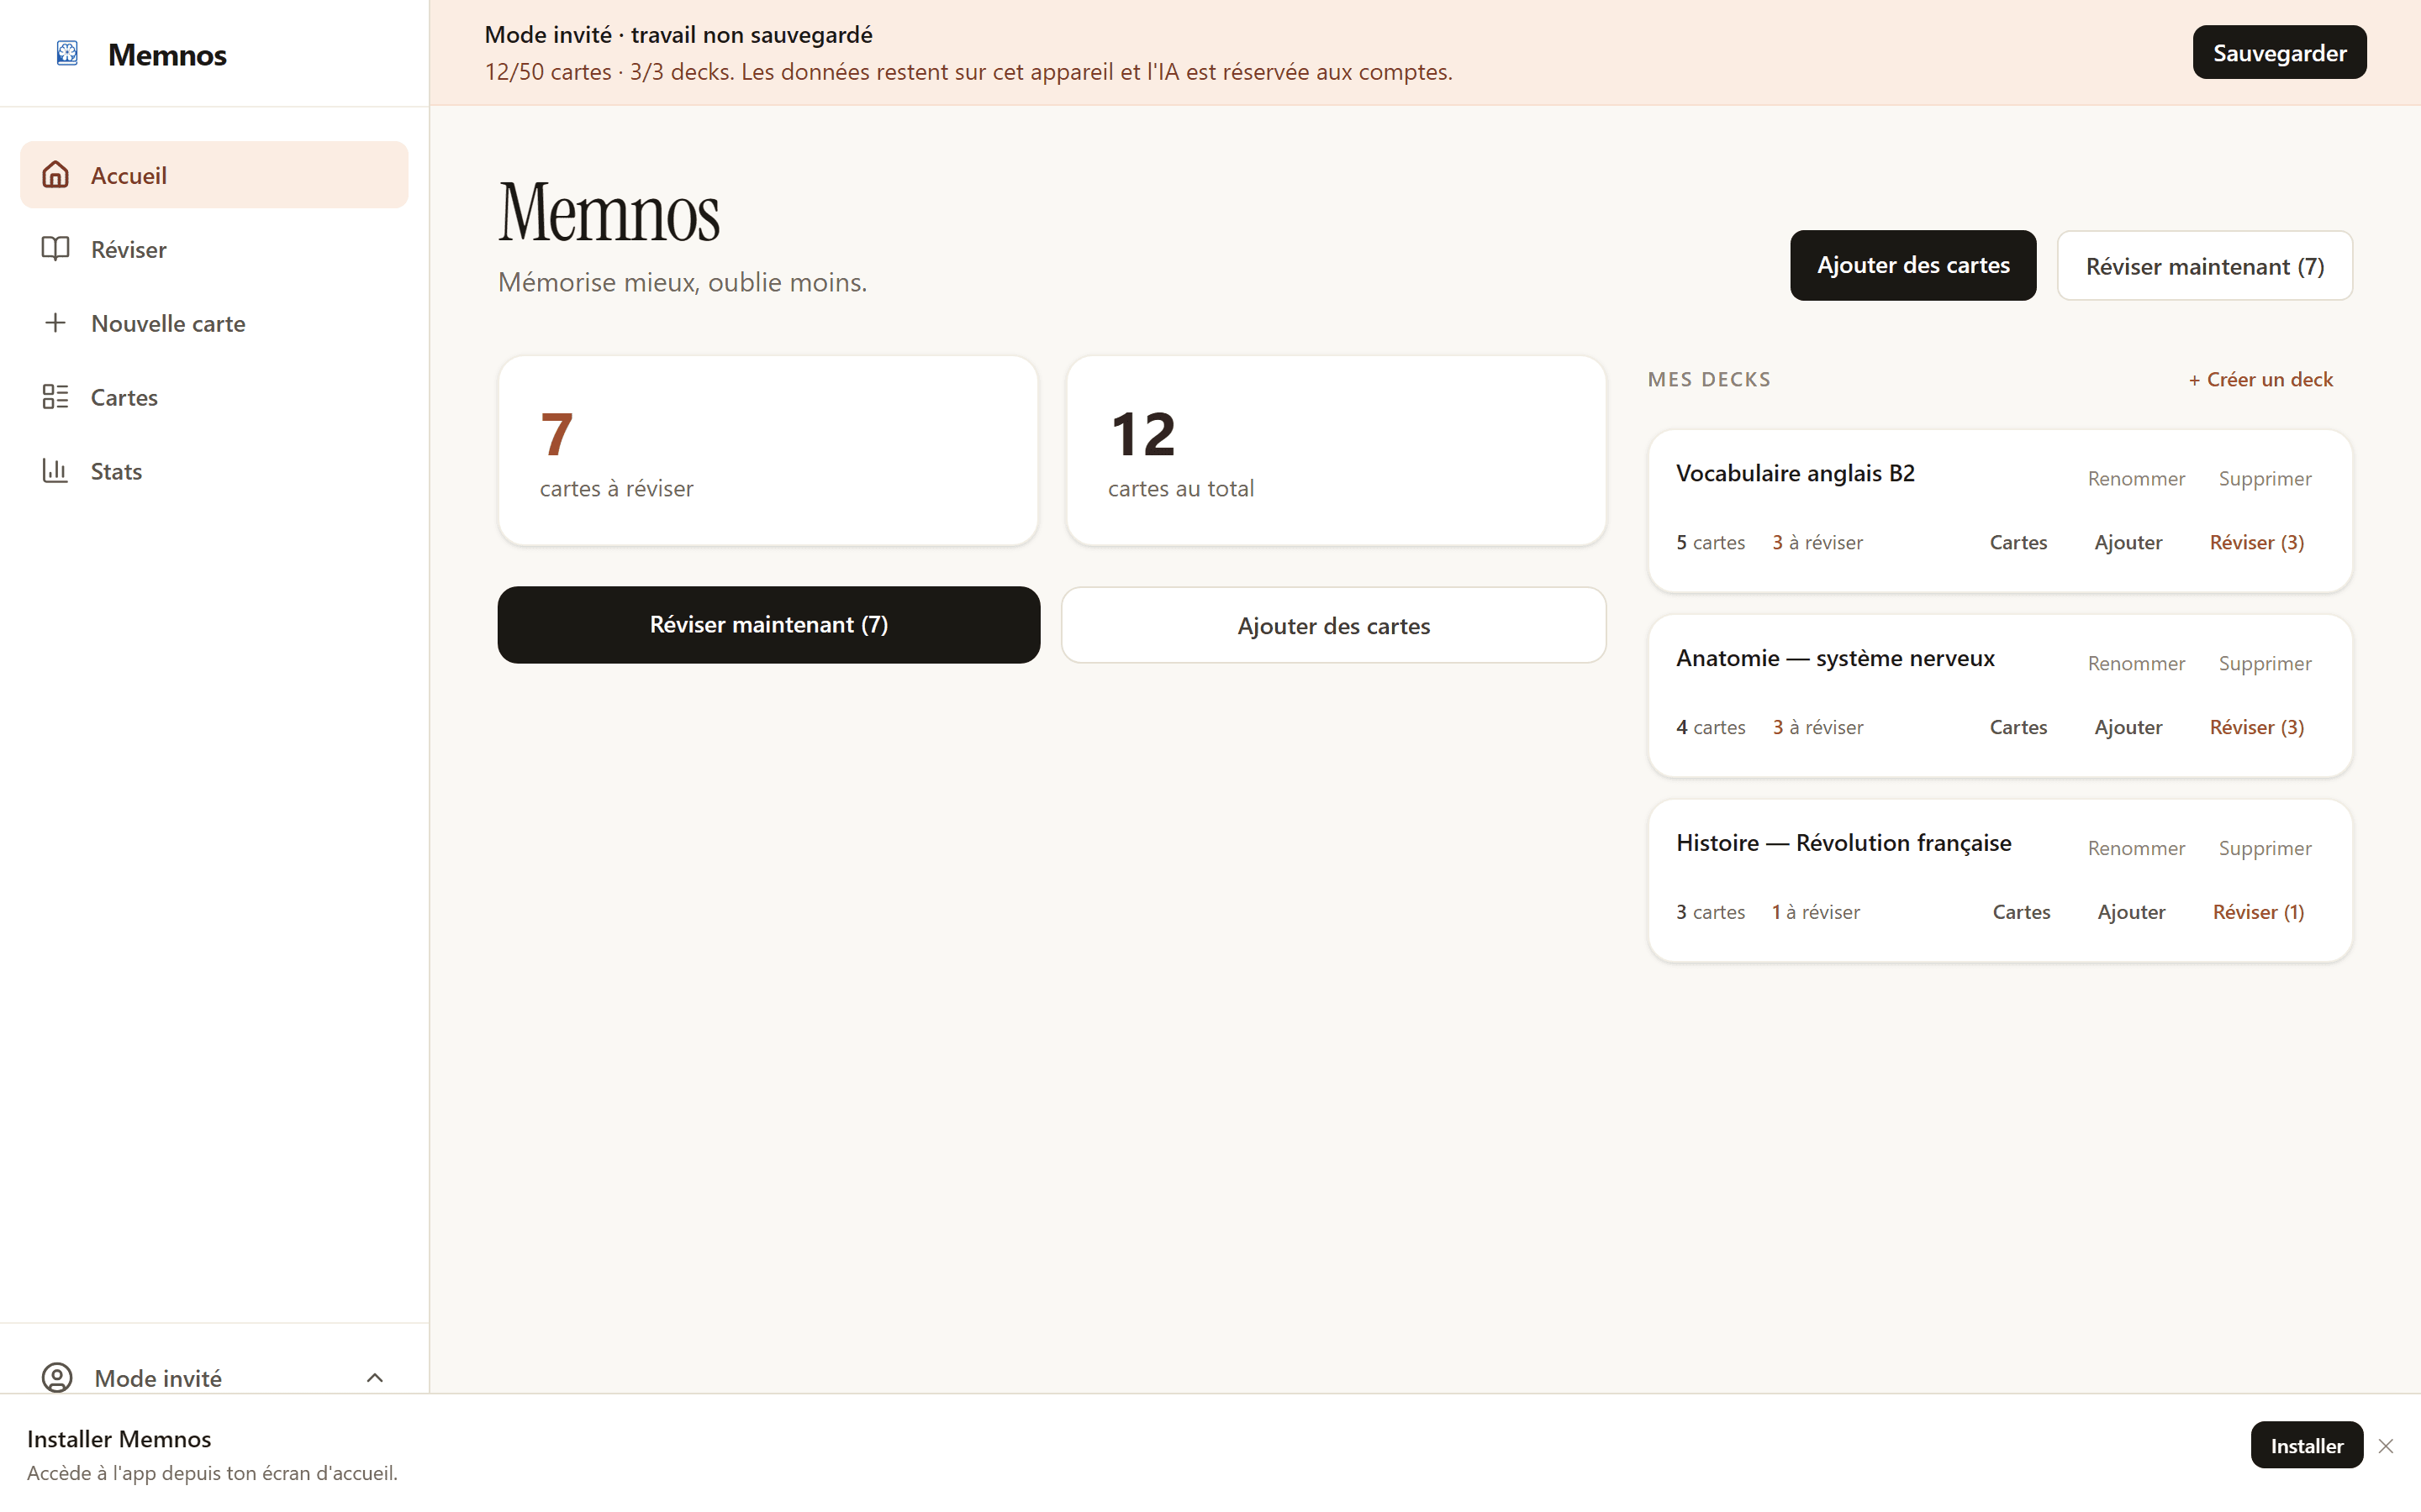Click the Memnos logo icon
The image size is (2421, 1512).
(x=67, y=53)
